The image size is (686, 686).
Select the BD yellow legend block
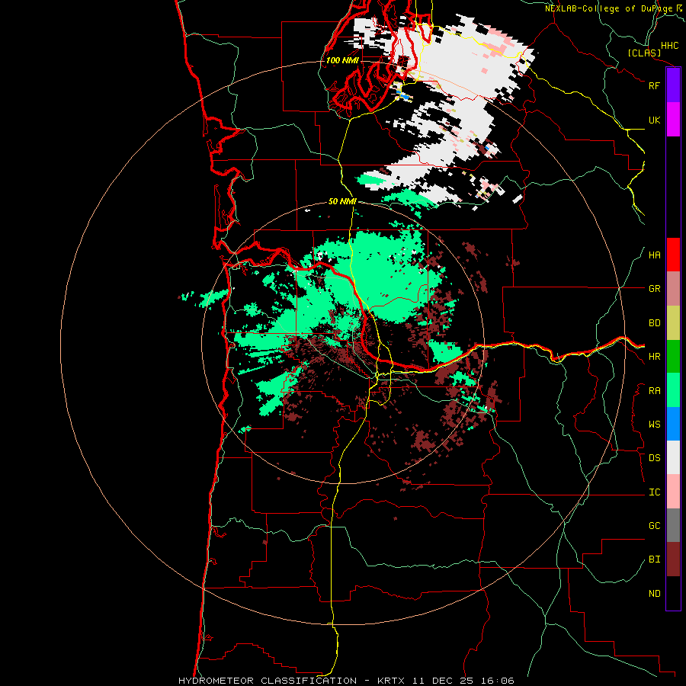[673, 323]
